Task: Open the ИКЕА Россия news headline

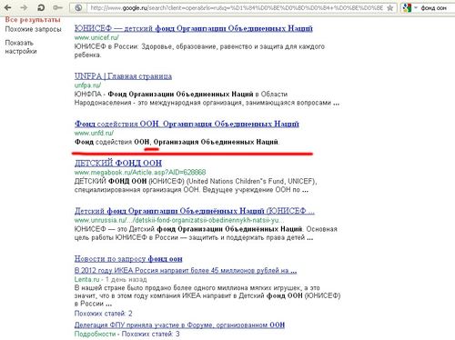Action: pos(186,270)
